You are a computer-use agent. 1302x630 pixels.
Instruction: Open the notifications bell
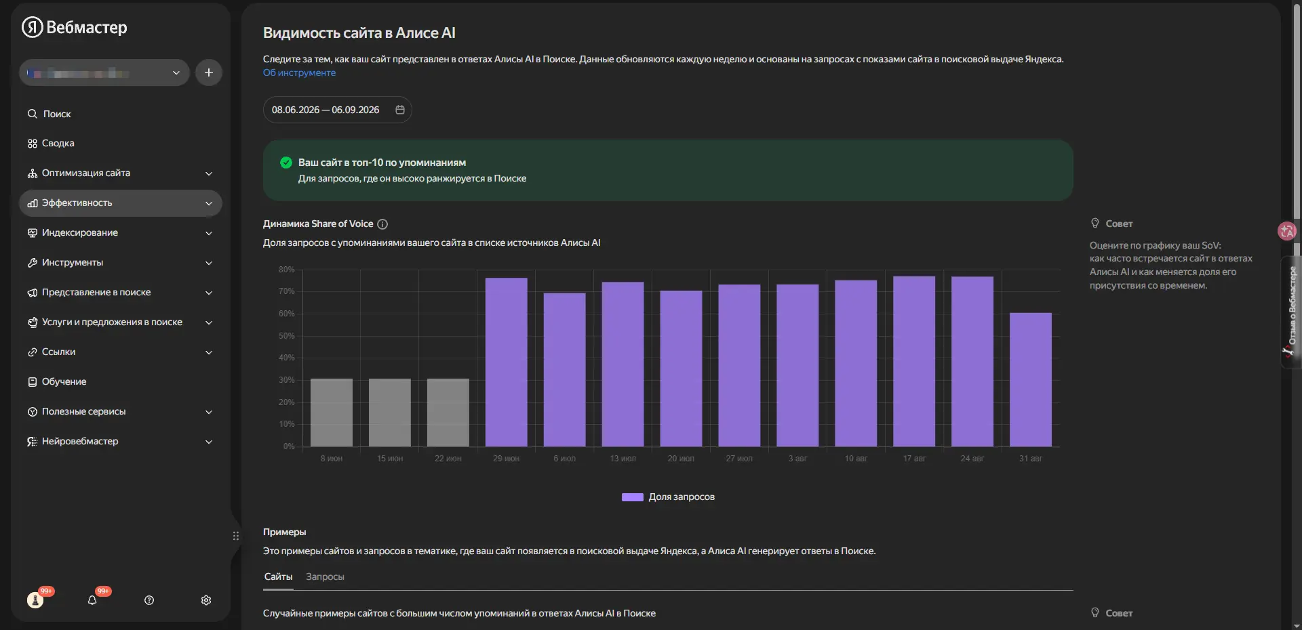pyautogui.click(x=92, y=600)
